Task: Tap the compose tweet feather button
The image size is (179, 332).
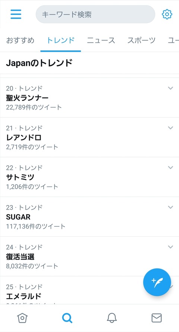Action: tap(157, 282)
